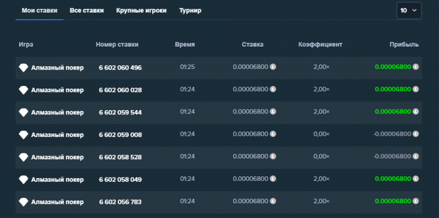Click Алмазный покер in row 6 602 056 783
Viewport: 439px width, 218px height.
point(58,202)
